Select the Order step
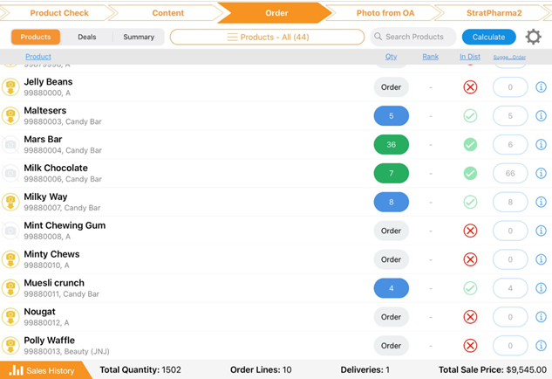This screenshot has height=379, width=552. (276, 13)
